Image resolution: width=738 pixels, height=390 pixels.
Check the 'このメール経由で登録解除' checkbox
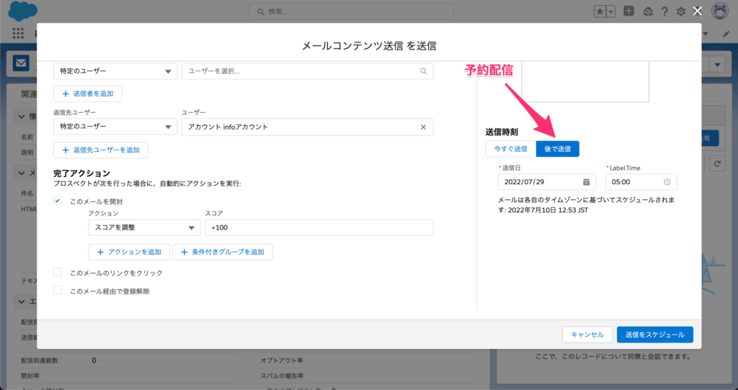[58, 291]
